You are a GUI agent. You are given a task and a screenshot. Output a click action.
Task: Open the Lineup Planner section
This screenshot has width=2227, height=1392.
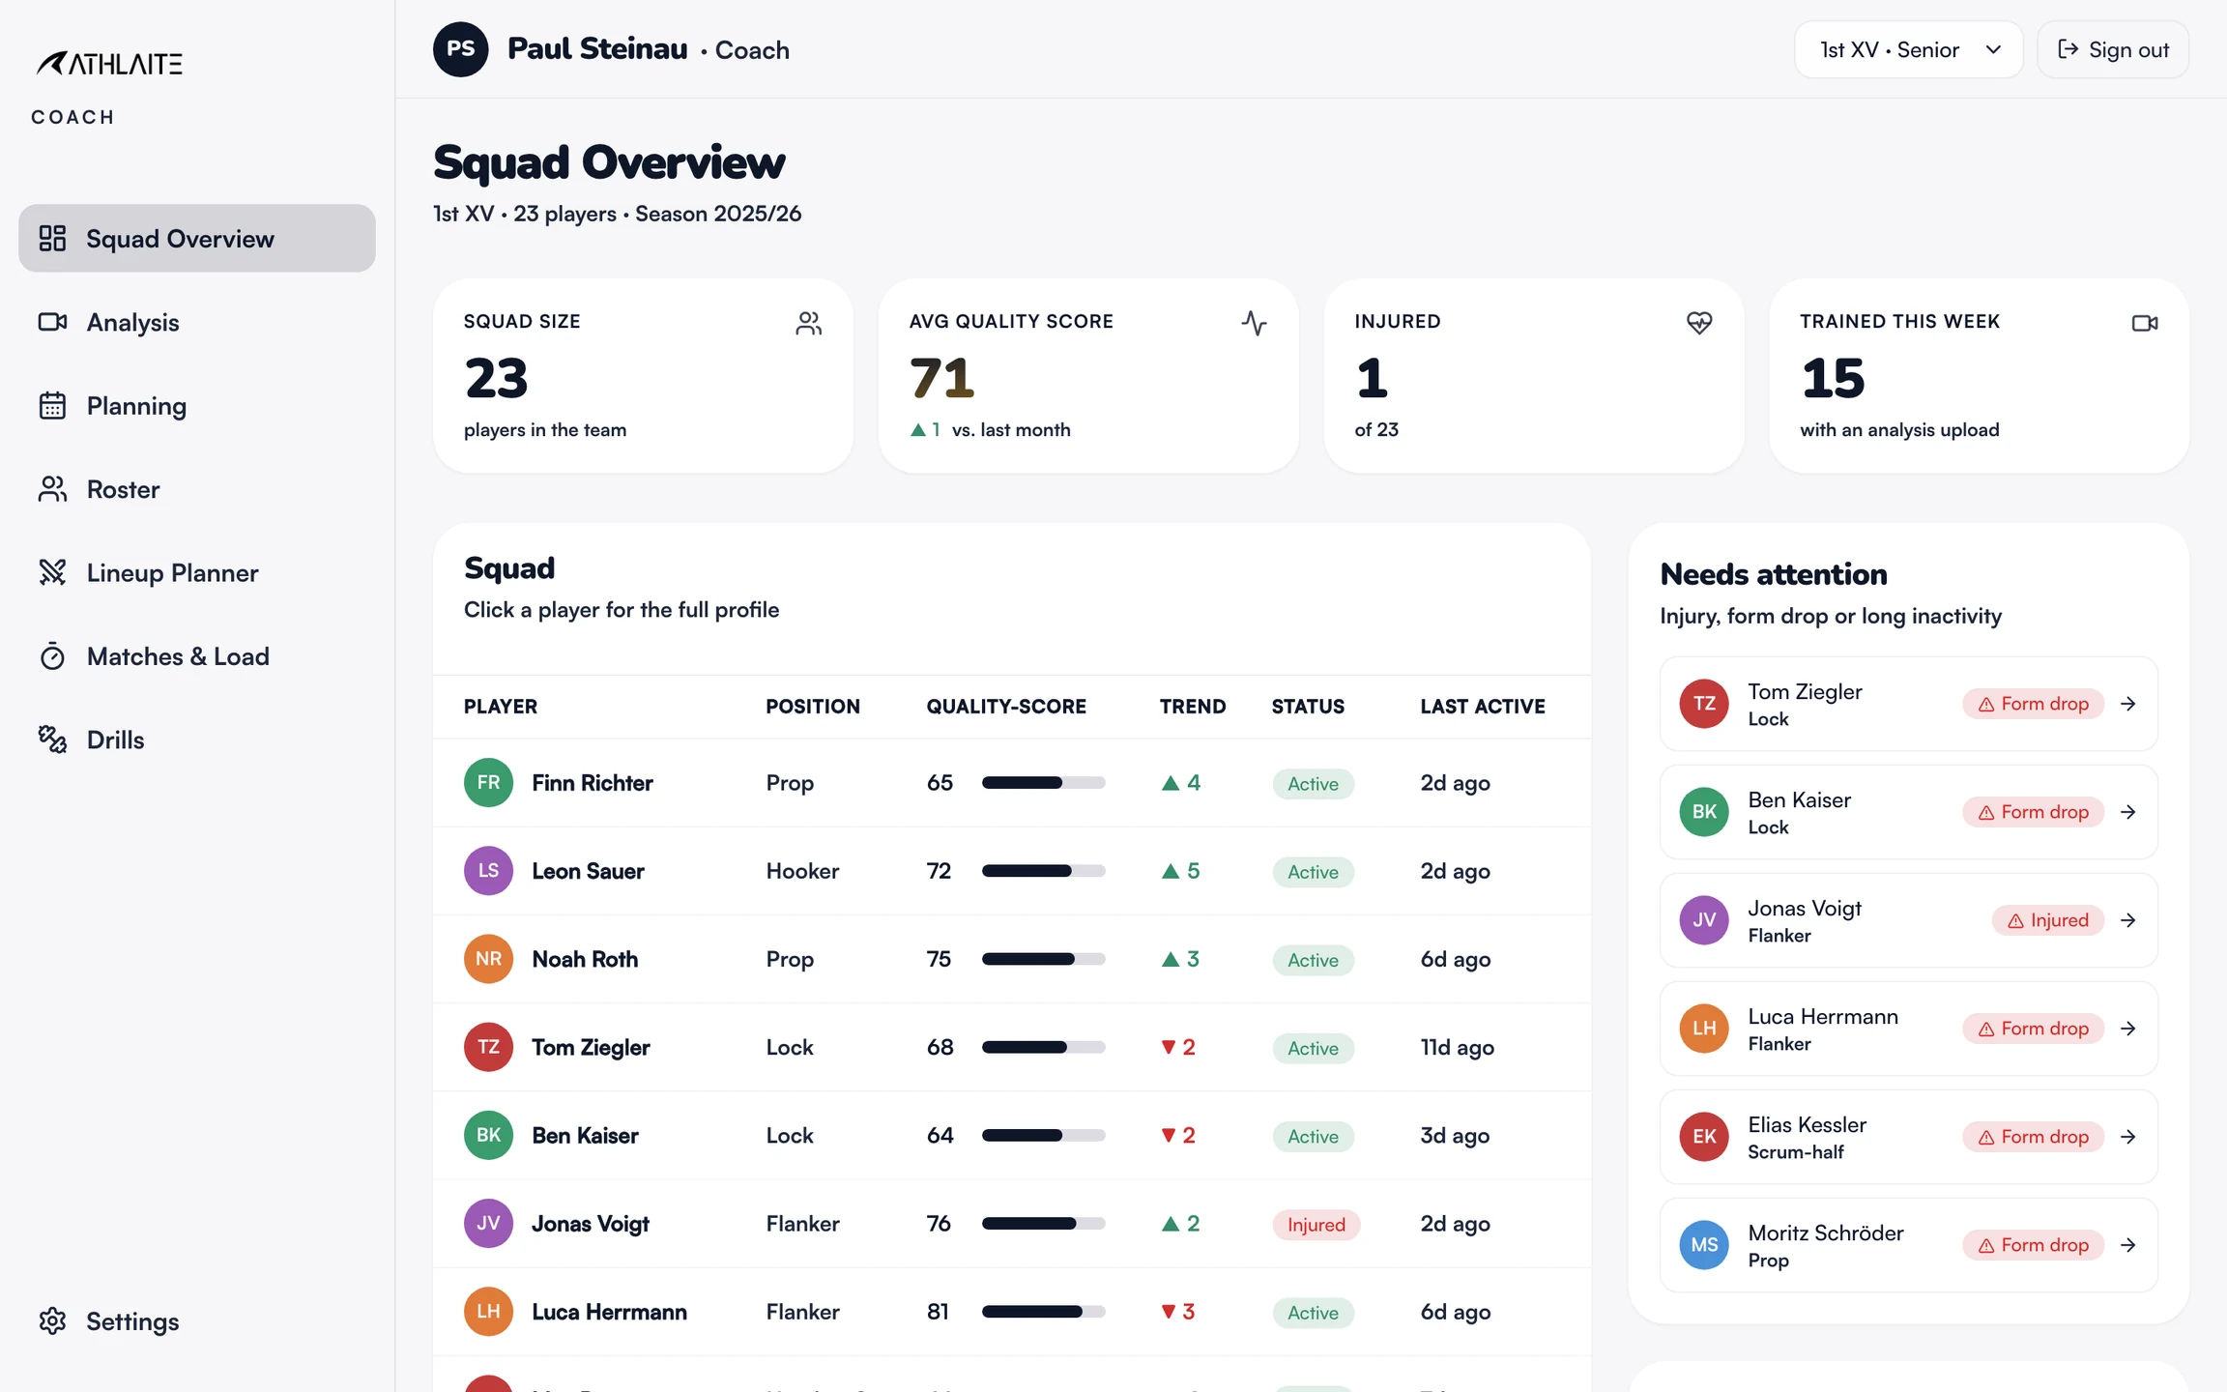click(197, 572)
